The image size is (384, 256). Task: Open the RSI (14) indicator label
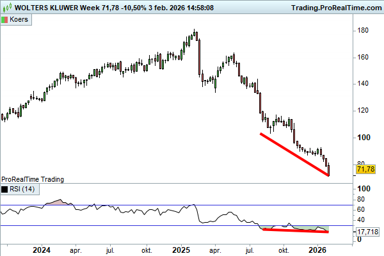click(x=20, y=189)
